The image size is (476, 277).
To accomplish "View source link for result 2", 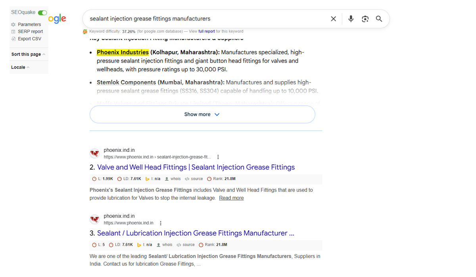I will coord(194,179).
